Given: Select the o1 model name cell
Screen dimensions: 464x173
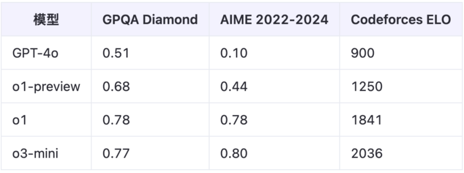Looking at the screenshot, I should pyautogui.click(x=20, y=120).
